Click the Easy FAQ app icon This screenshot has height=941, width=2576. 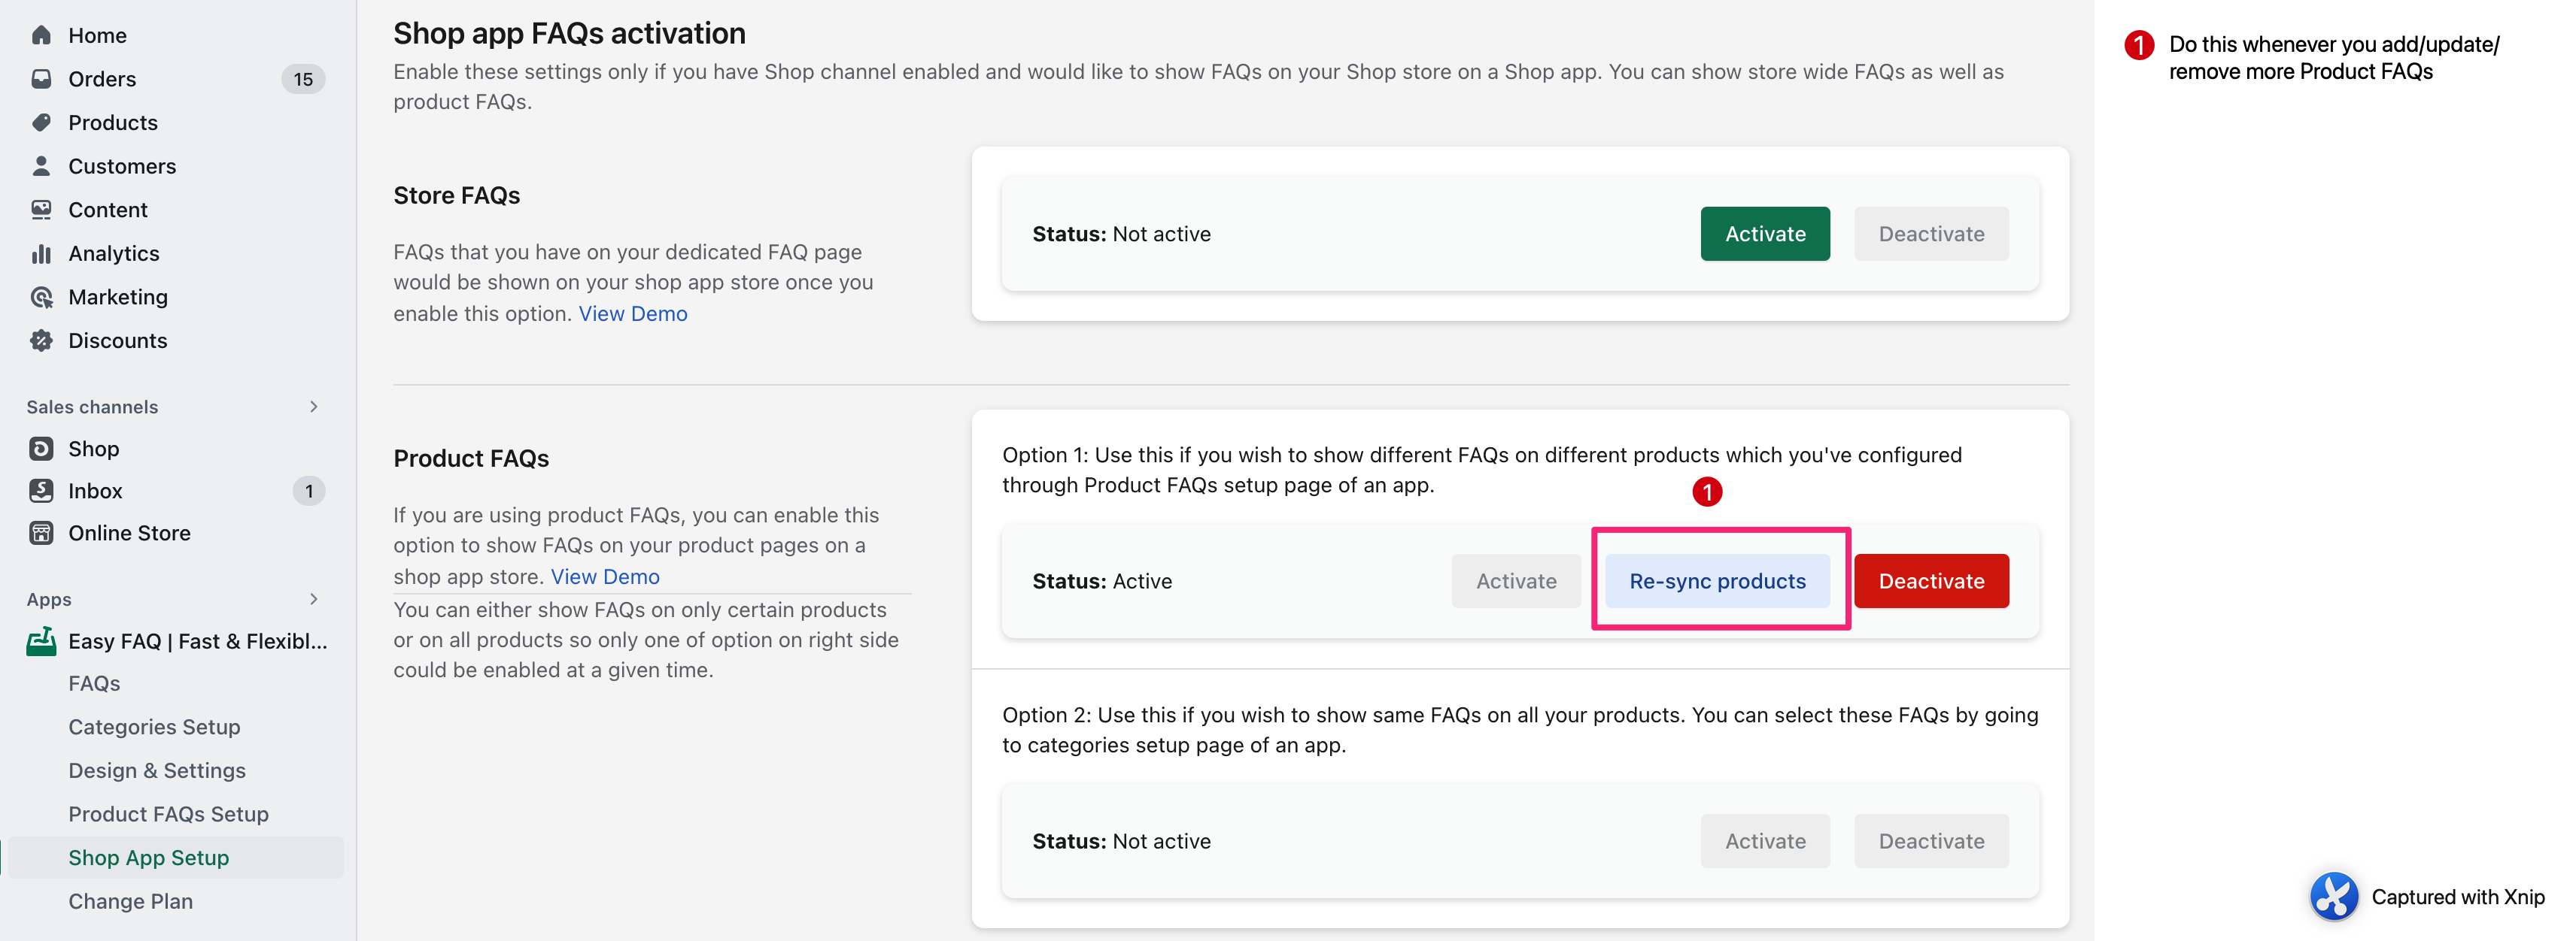pos(41,641)
